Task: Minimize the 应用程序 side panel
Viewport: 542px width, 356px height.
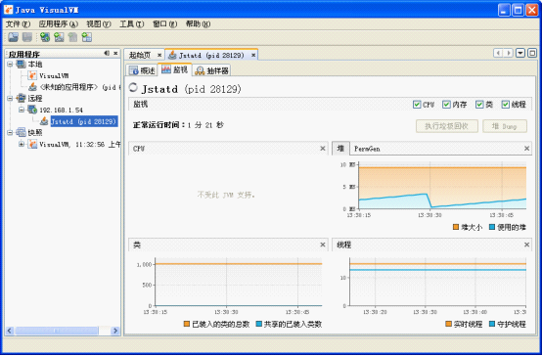Action: point(107,53)
